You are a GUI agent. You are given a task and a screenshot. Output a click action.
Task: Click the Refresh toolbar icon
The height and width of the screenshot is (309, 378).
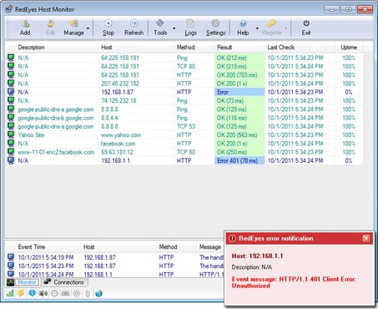[134, 23]
